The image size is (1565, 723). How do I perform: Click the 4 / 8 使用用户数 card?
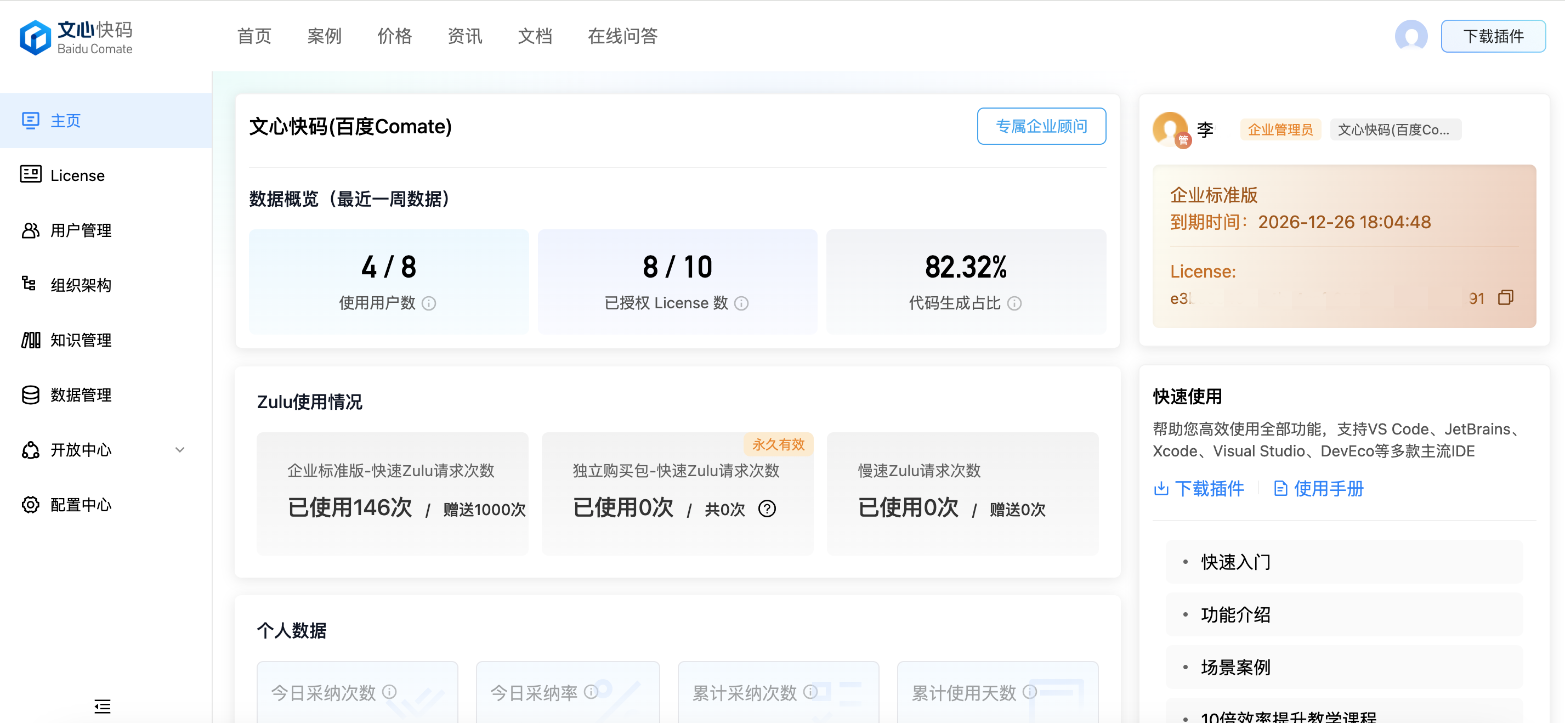(x=389, y=281)
